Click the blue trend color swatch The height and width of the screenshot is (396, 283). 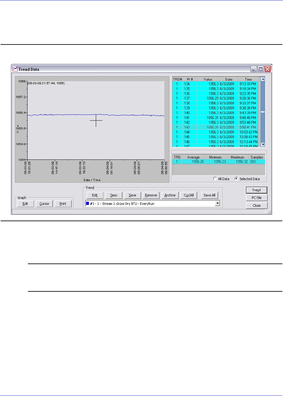tap(88, 203)
